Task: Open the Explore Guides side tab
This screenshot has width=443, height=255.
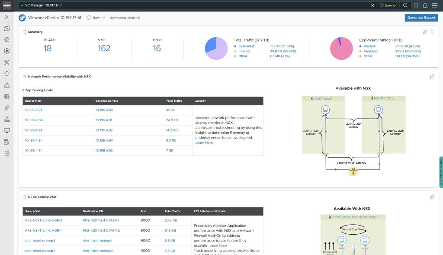Action: pos(441,171)
